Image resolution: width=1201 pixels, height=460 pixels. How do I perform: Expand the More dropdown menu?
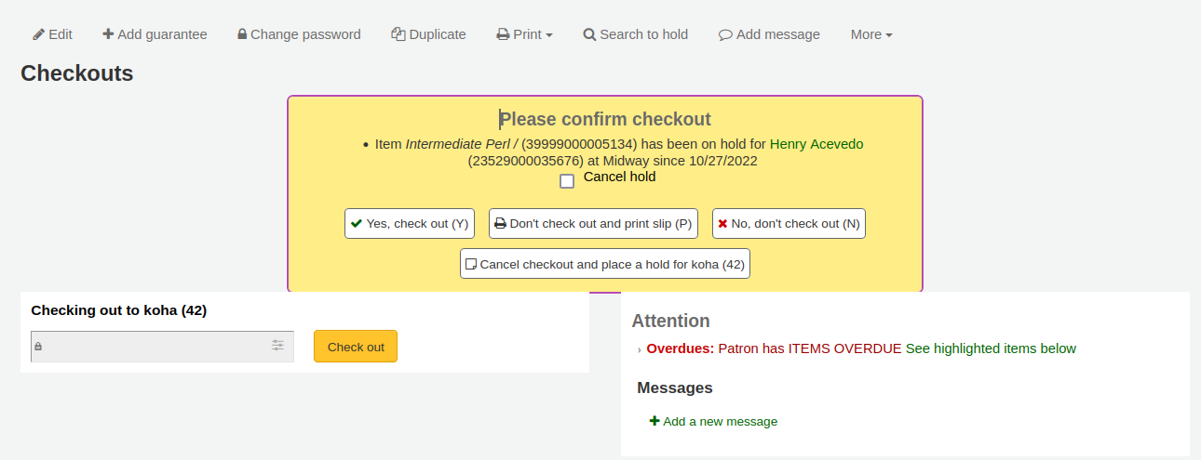coord(870,34)
